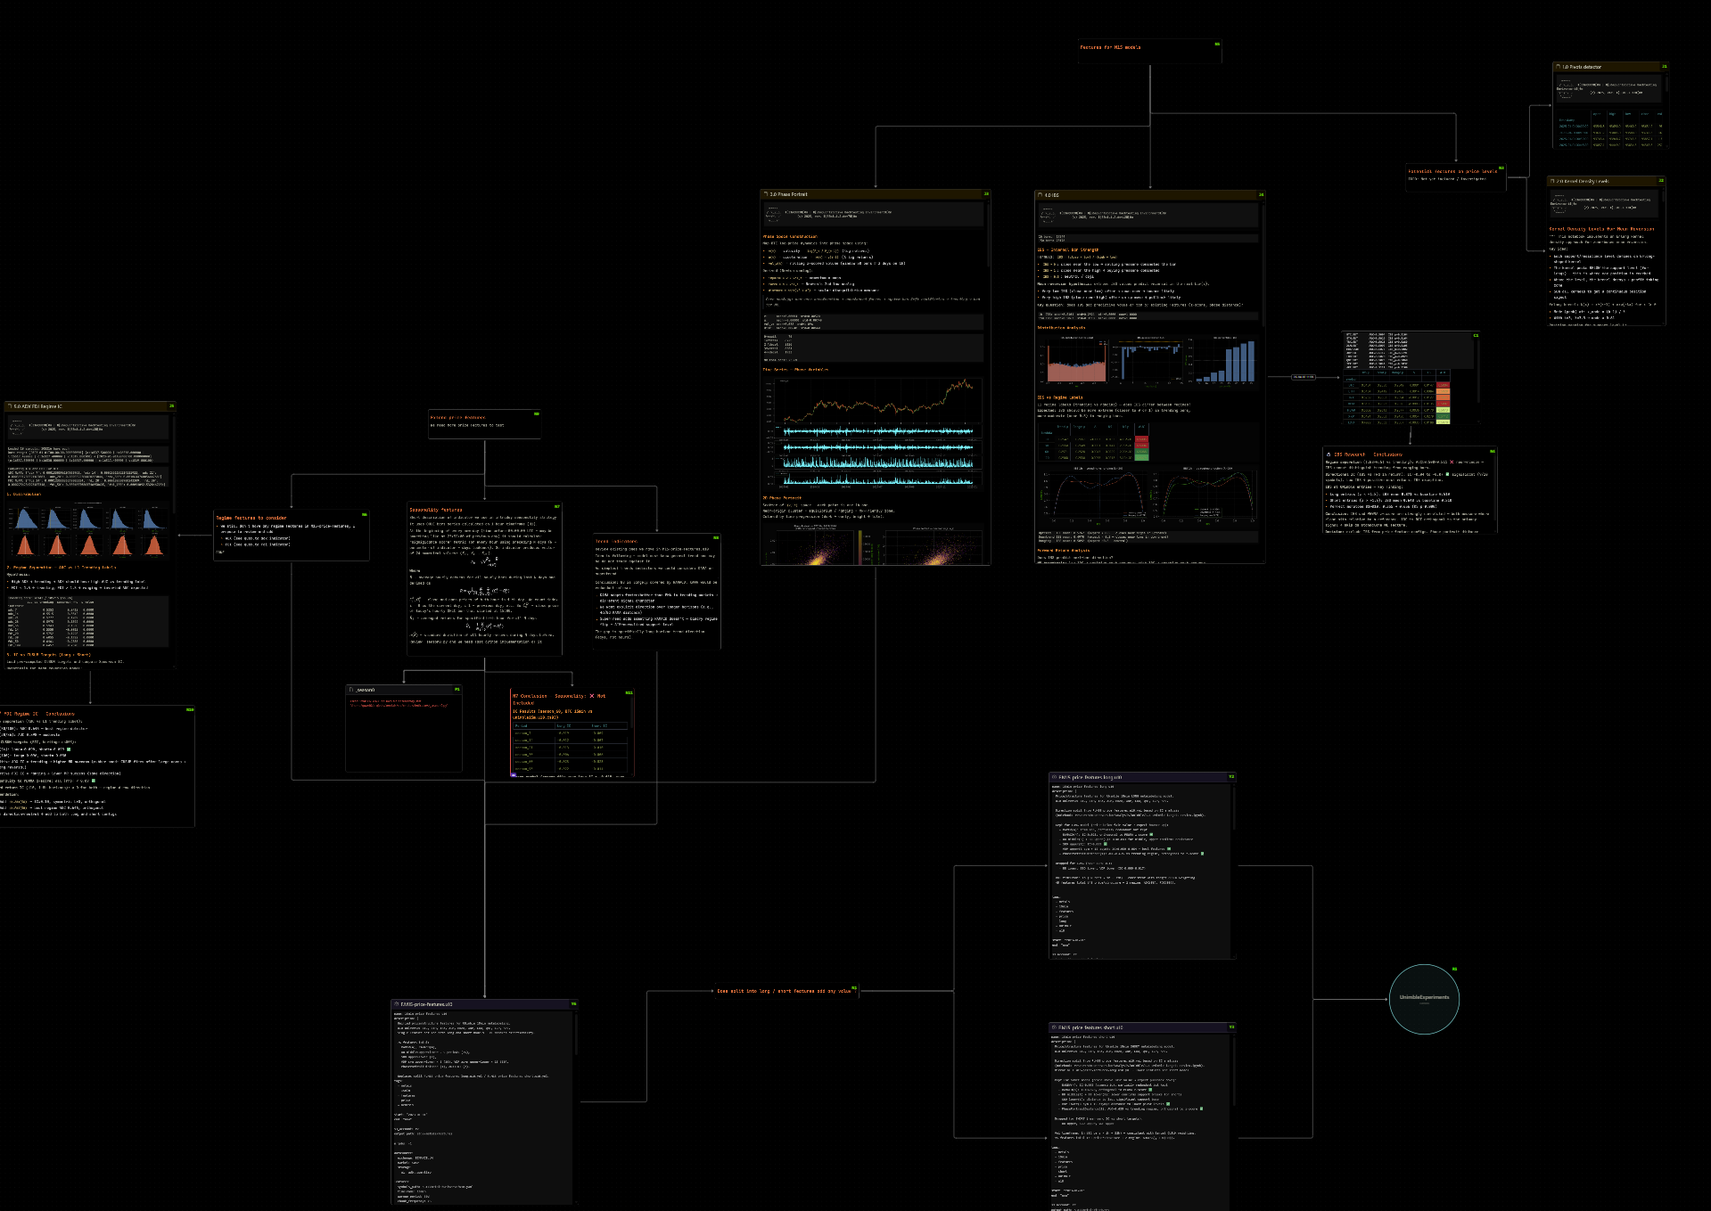
Task: Click the file icon on the _season0 node
Action: point(352,690)
